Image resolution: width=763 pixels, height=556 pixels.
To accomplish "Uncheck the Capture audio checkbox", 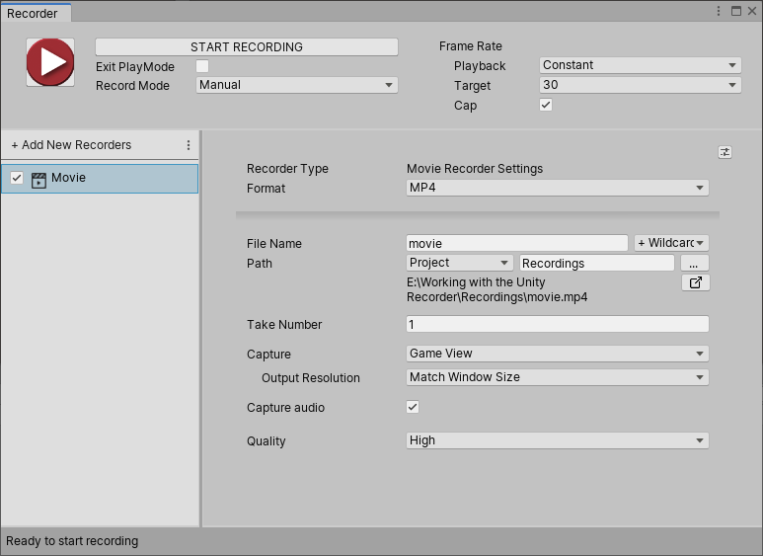I will point(413,407).
